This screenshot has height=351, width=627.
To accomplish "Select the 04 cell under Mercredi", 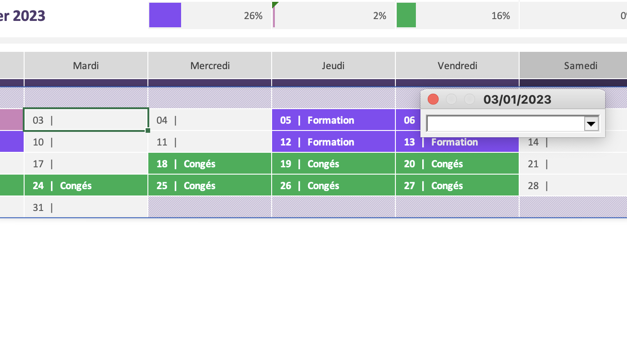I will tap(210, 120).
